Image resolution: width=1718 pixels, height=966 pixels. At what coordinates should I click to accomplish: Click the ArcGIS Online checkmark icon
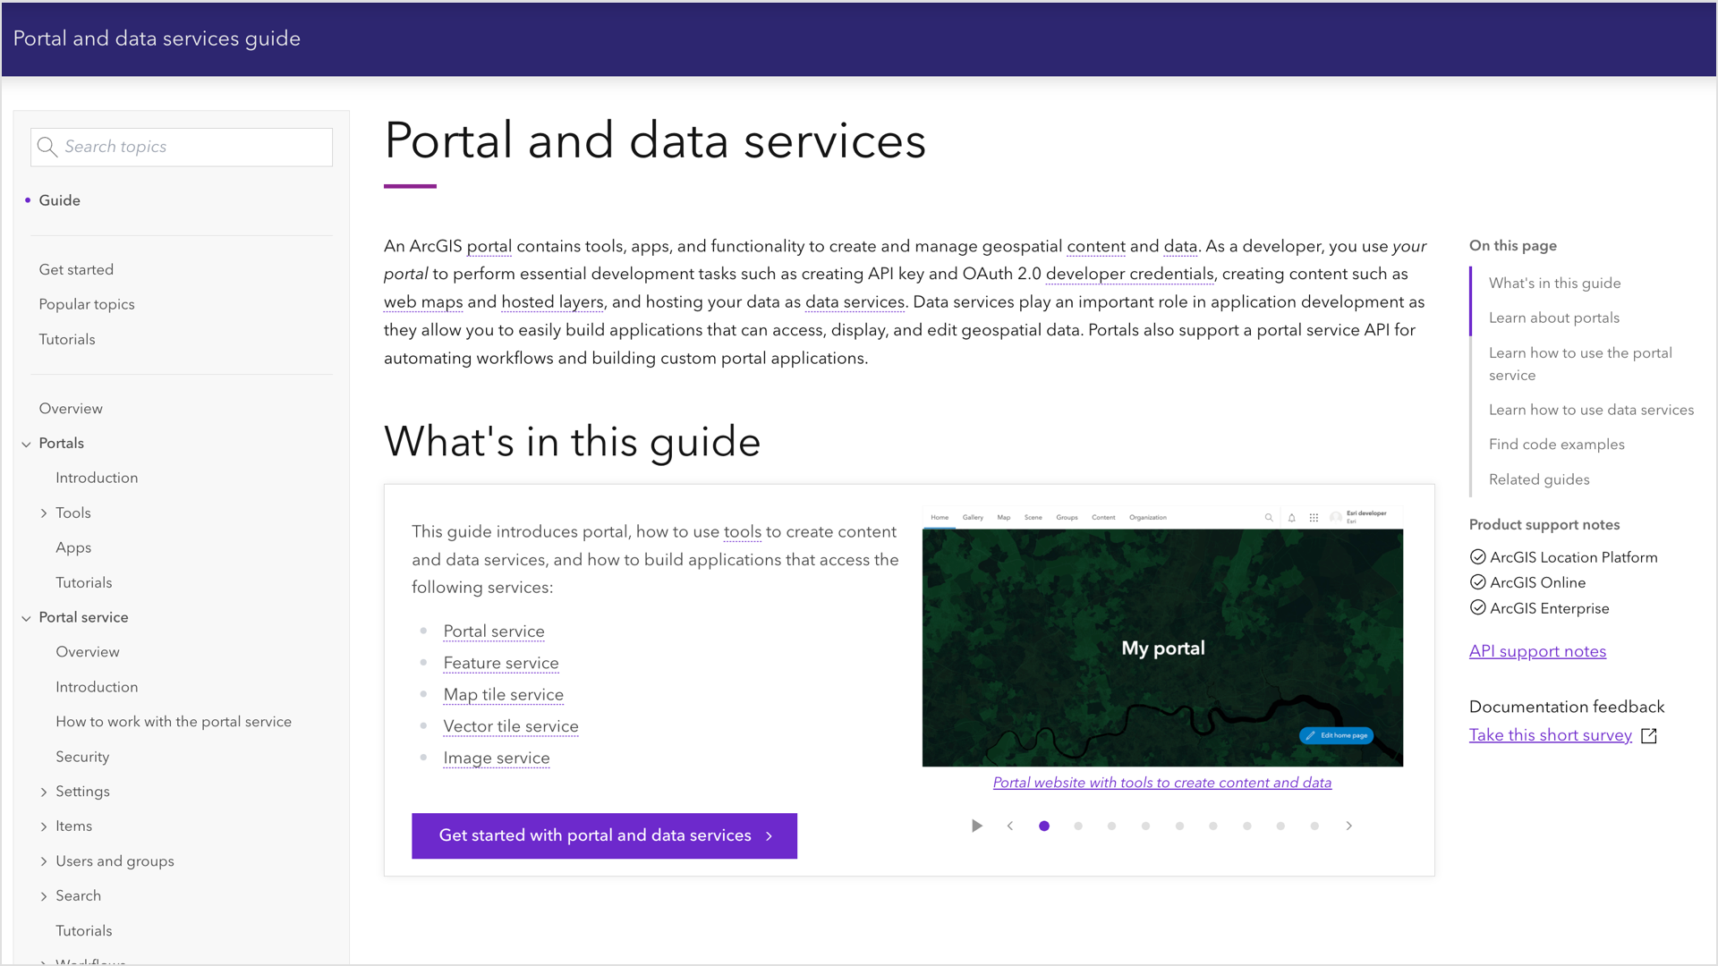point(1477,582)
